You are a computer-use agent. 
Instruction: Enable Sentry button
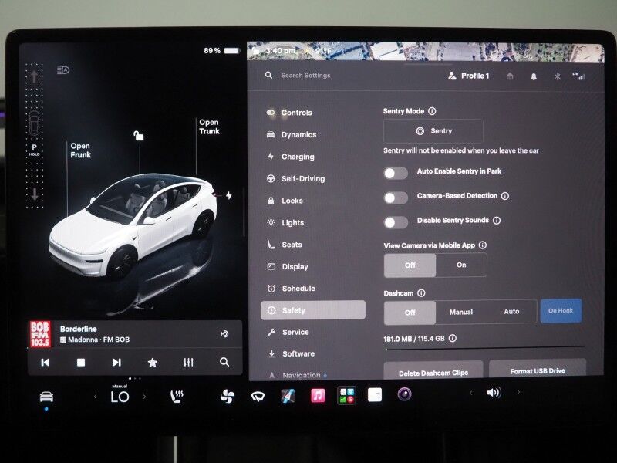point(433,130)
